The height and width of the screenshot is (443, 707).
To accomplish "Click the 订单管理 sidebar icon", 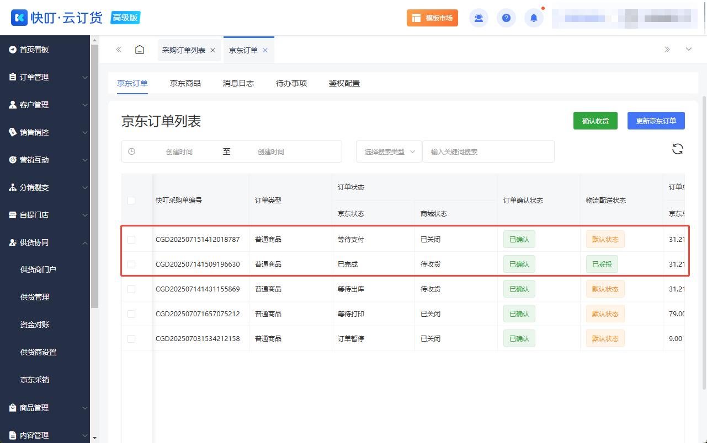I will pos(12,77).
